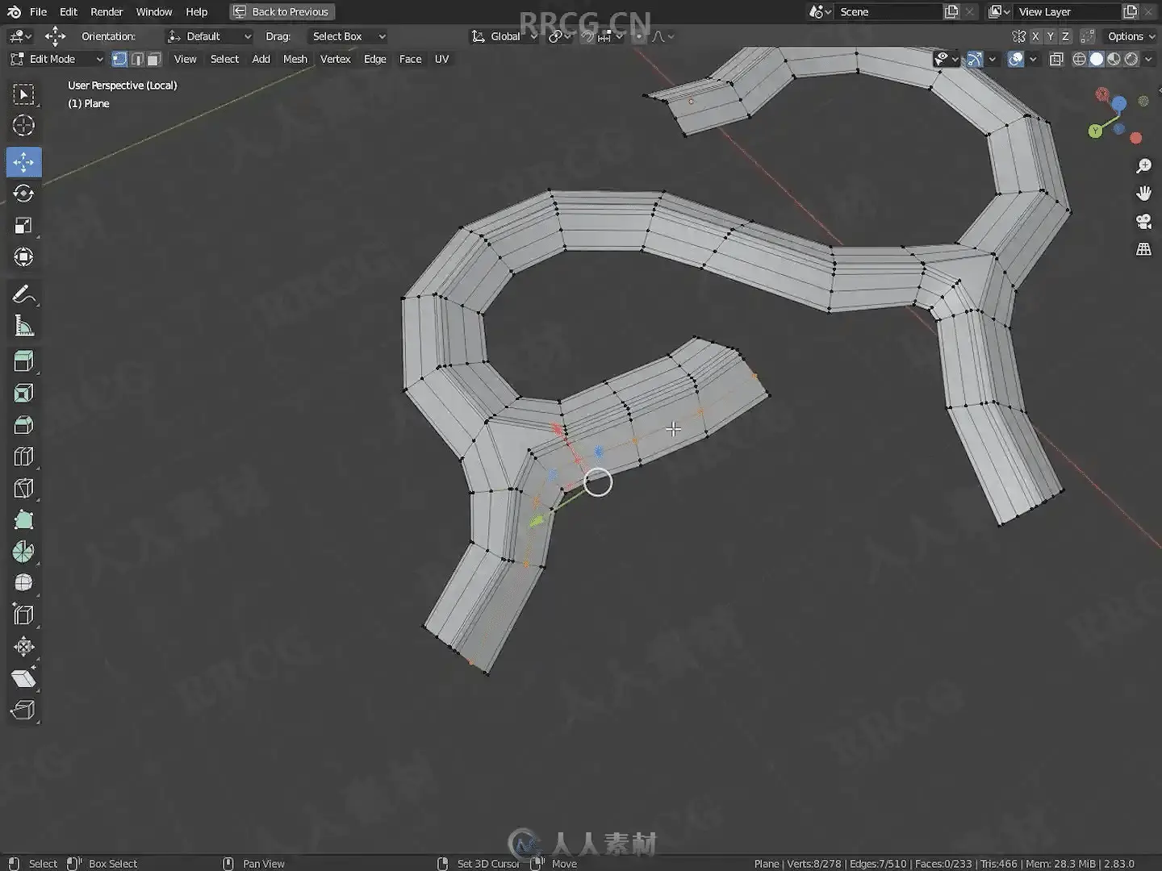The image size is (1162, 871).
Task: Select the Inset Faces tool
Action: point(23,393)
